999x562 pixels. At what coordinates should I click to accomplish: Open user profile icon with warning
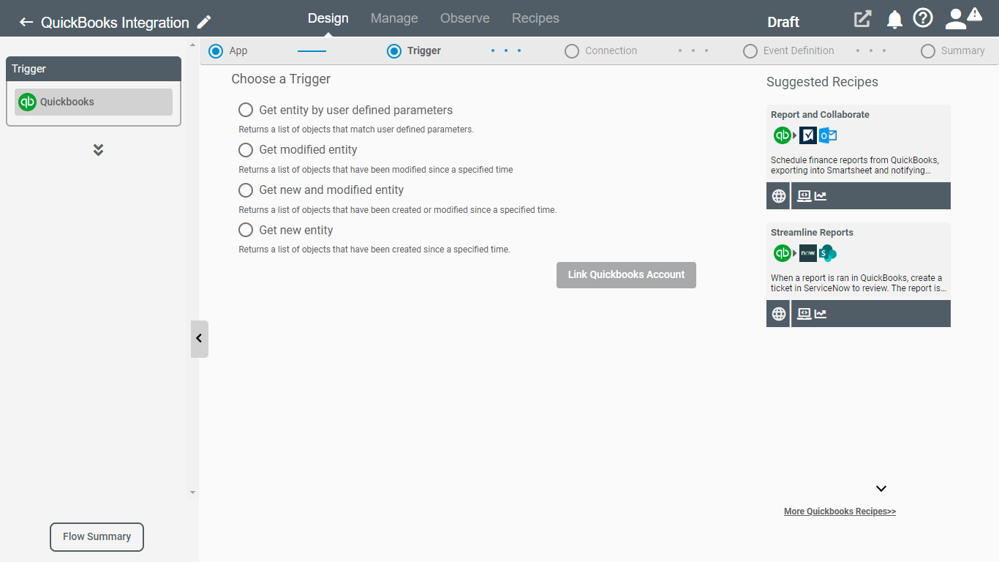(962, 18)
